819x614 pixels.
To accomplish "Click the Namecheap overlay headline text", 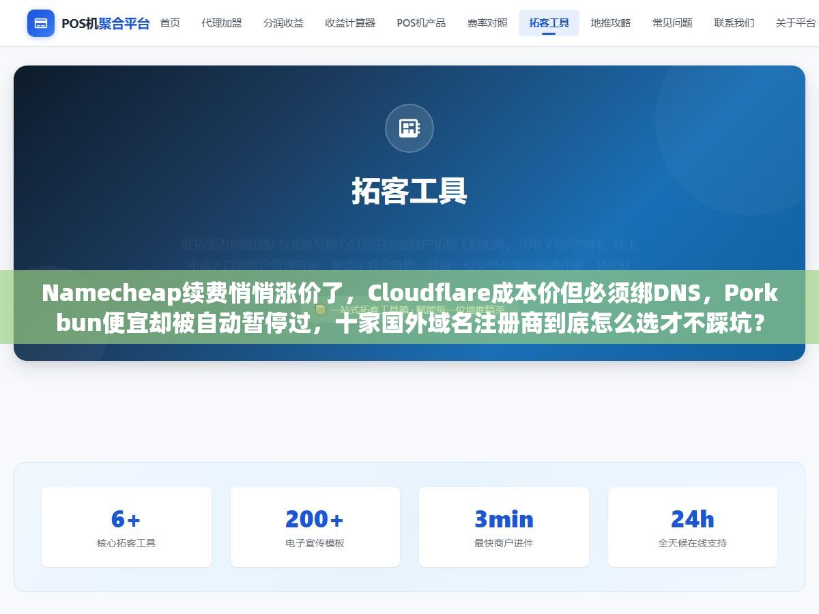I will point(409,307).
